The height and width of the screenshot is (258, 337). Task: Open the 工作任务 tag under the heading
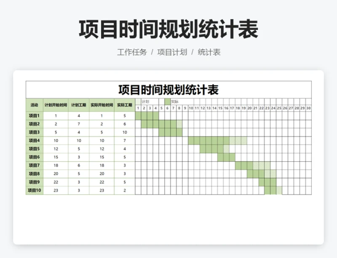click(x=132, y=52)
